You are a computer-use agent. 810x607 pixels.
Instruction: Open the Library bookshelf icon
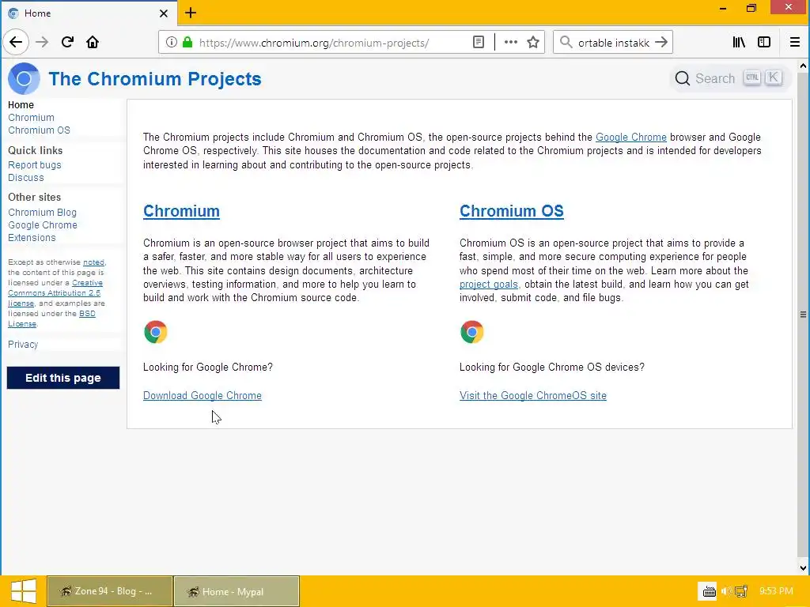[739, 43]
